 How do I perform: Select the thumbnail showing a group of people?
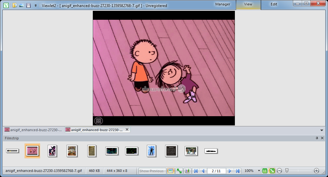(191, 151)
